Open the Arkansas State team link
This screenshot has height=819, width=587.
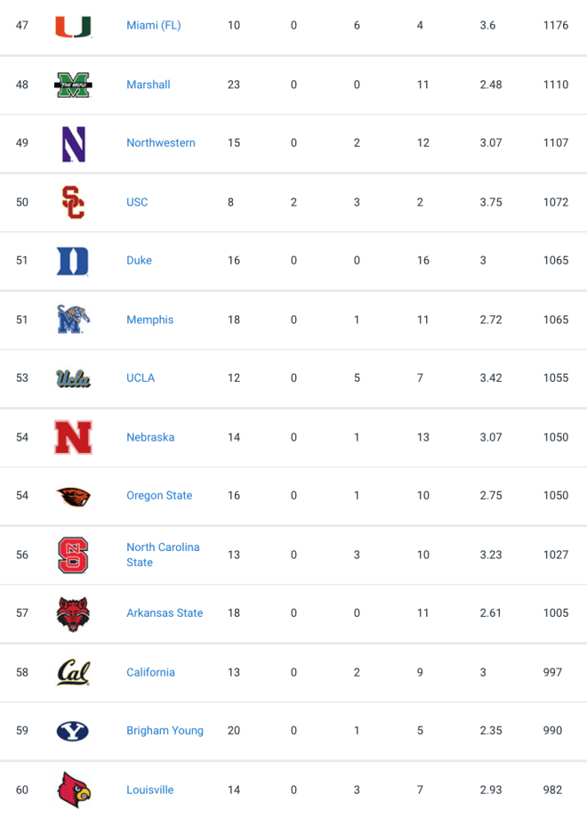(165, 612)
